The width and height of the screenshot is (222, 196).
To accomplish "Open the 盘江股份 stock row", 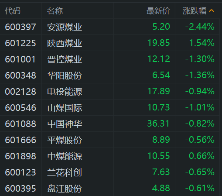I will (x=110, y=188).
